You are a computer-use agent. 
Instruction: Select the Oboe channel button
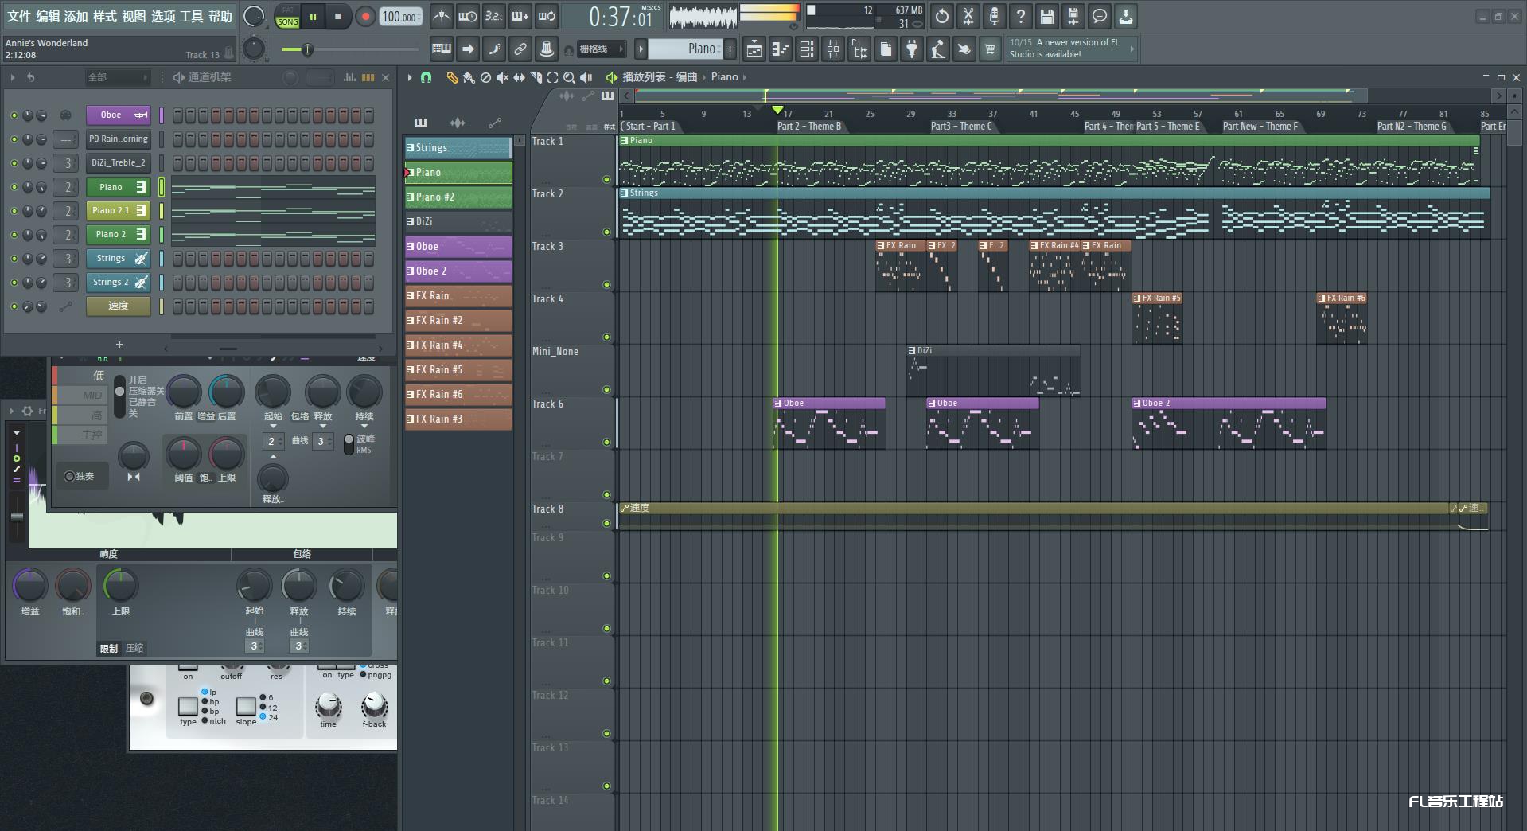tap(119, 115)
